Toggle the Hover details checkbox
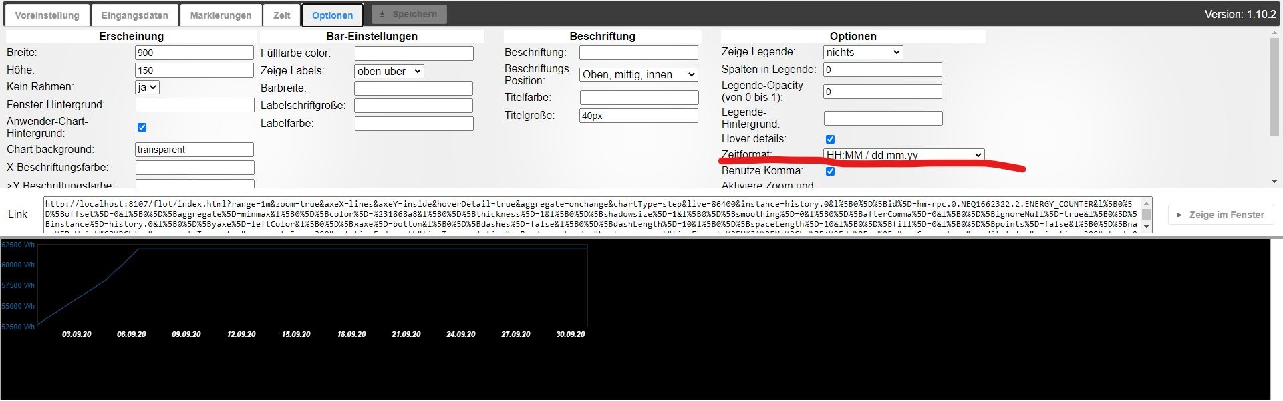 click(x=830, y=139)
